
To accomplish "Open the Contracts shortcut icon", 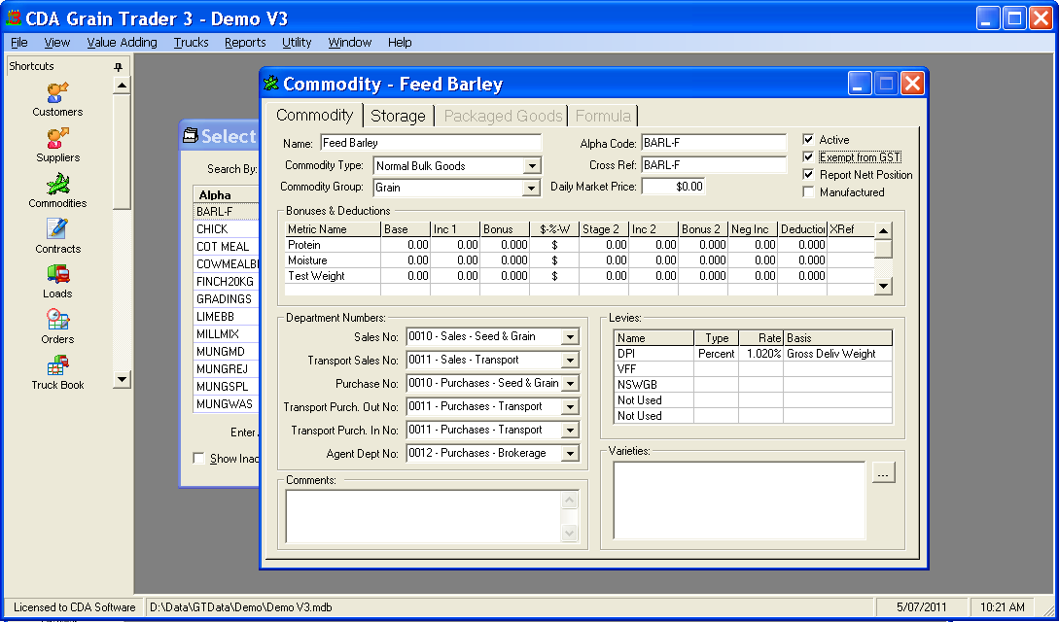I will (x=57, y=229).
